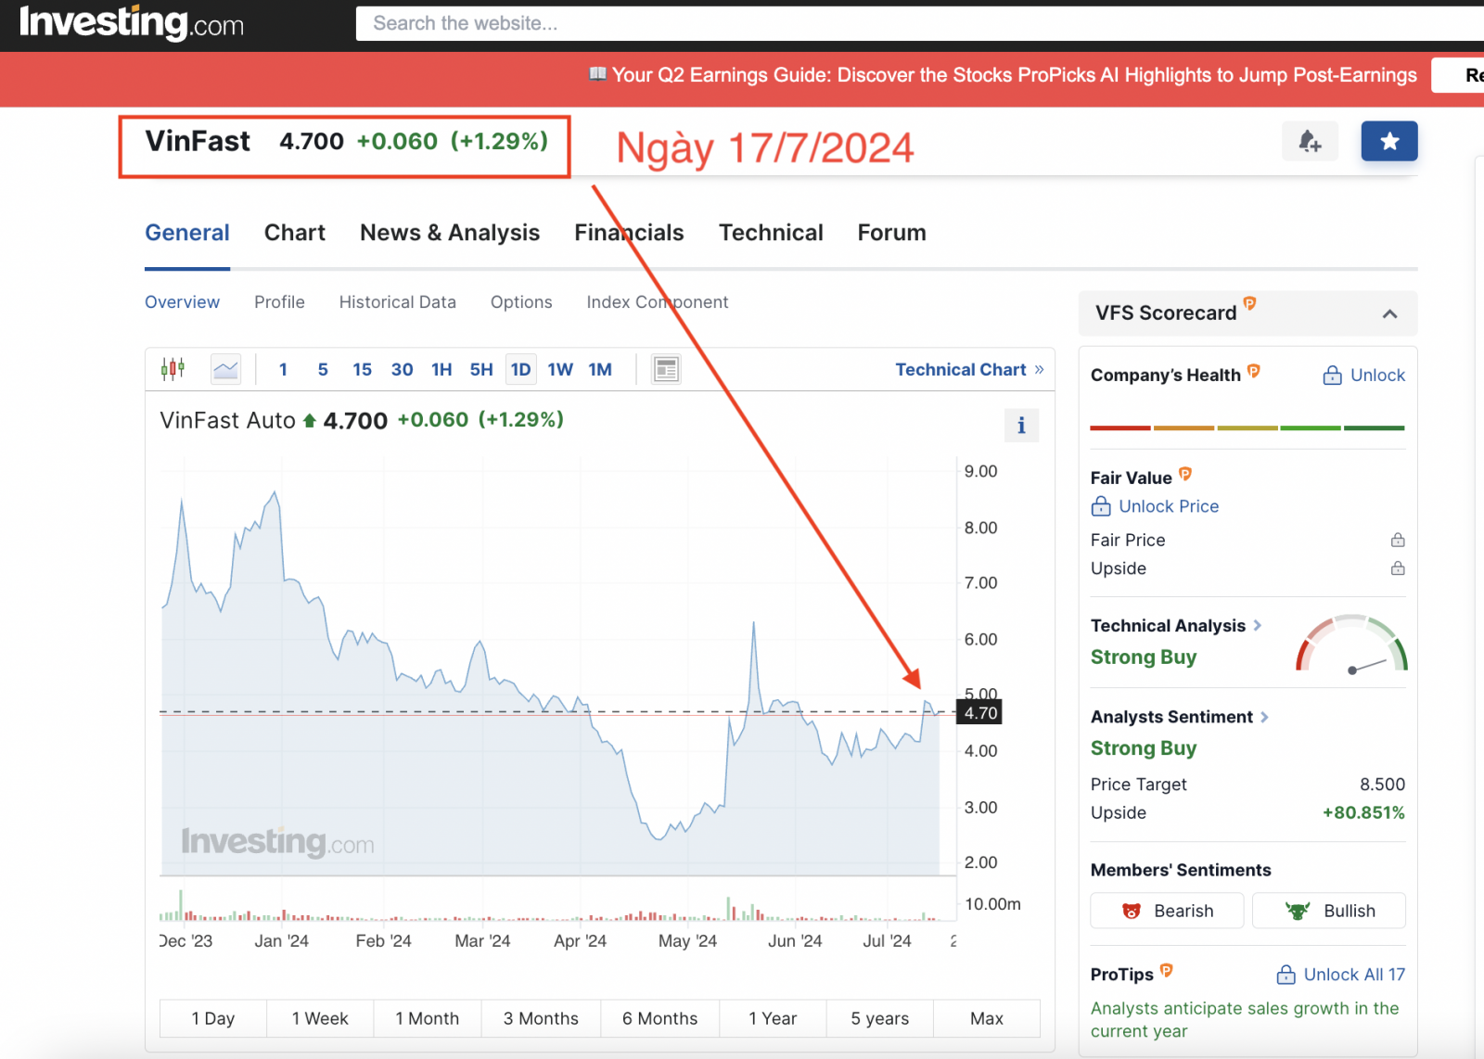
Task: Click the lock icon on the Fair Price row
Action: 1398,540
